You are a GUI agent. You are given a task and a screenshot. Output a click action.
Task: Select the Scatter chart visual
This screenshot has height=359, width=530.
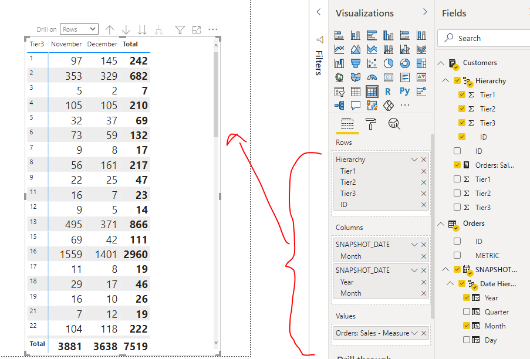click(372, 63)
